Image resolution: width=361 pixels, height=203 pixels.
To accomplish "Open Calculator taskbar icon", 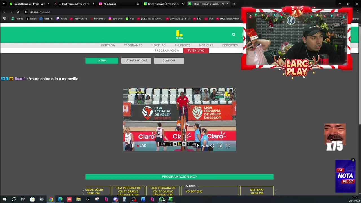I will click(124, 199).
